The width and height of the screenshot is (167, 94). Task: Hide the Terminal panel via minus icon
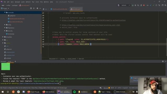pyautogui.click(x=166, y=61)
